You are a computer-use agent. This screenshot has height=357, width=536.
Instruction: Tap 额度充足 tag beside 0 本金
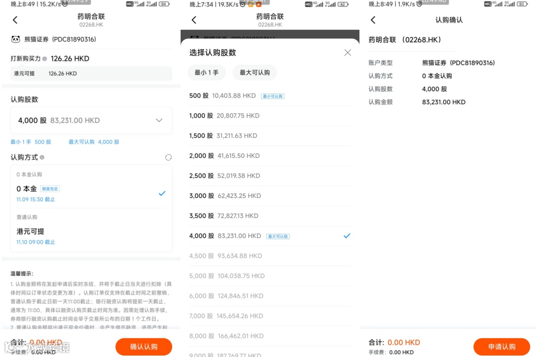click(x=50, y=189)
